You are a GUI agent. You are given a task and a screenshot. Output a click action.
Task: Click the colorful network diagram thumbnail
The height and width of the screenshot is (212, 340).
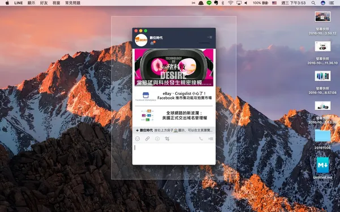click(147, 115)
